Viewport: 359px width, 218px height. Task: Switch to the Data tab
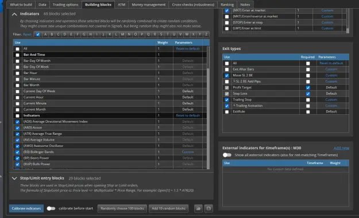43,5
